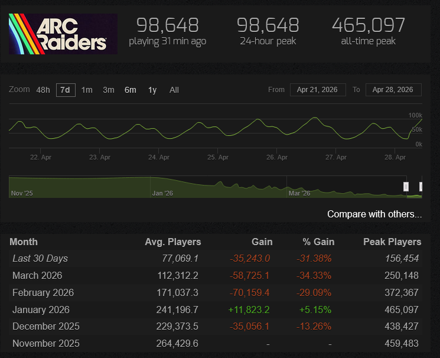440x358 pixels.
Task: Click the Month column header
Action: pyautogui.click(x=24, y=242)
